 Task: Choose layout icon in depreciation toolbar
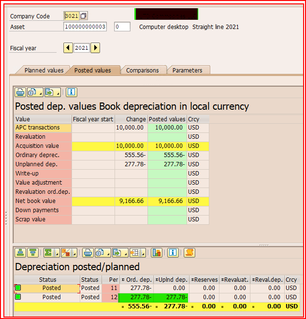[x=135, y=253]
